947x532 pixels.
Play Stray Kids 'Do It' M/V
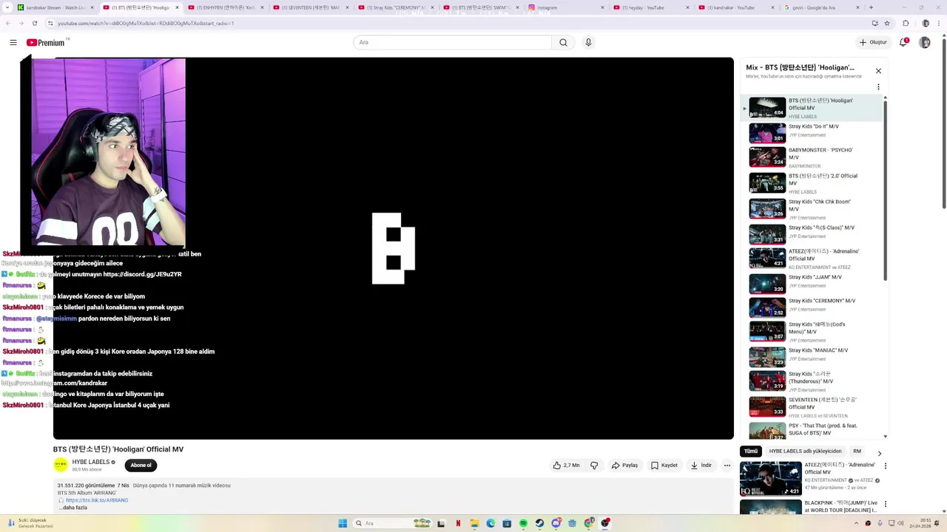click(x=812, y=132)
